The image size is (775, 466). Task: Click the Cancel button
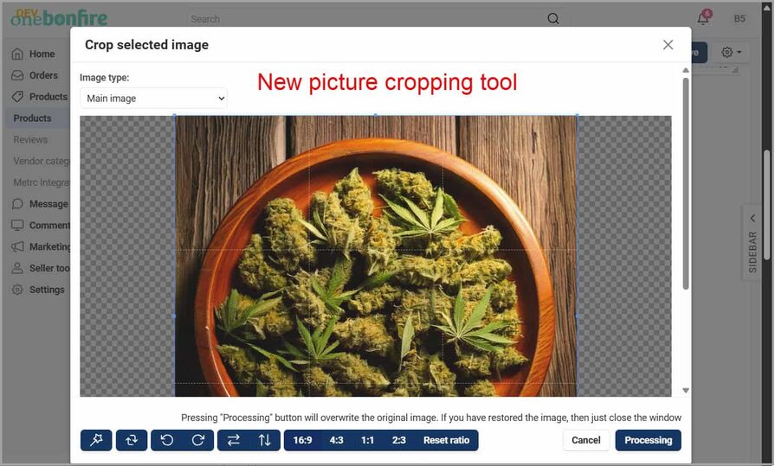coord(586,440)
